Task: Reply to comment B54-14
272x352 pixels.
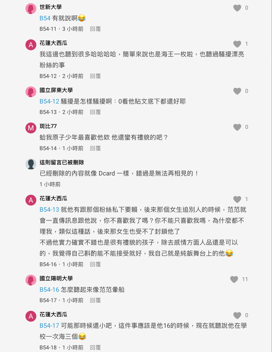Action: (x=95, y=148)
